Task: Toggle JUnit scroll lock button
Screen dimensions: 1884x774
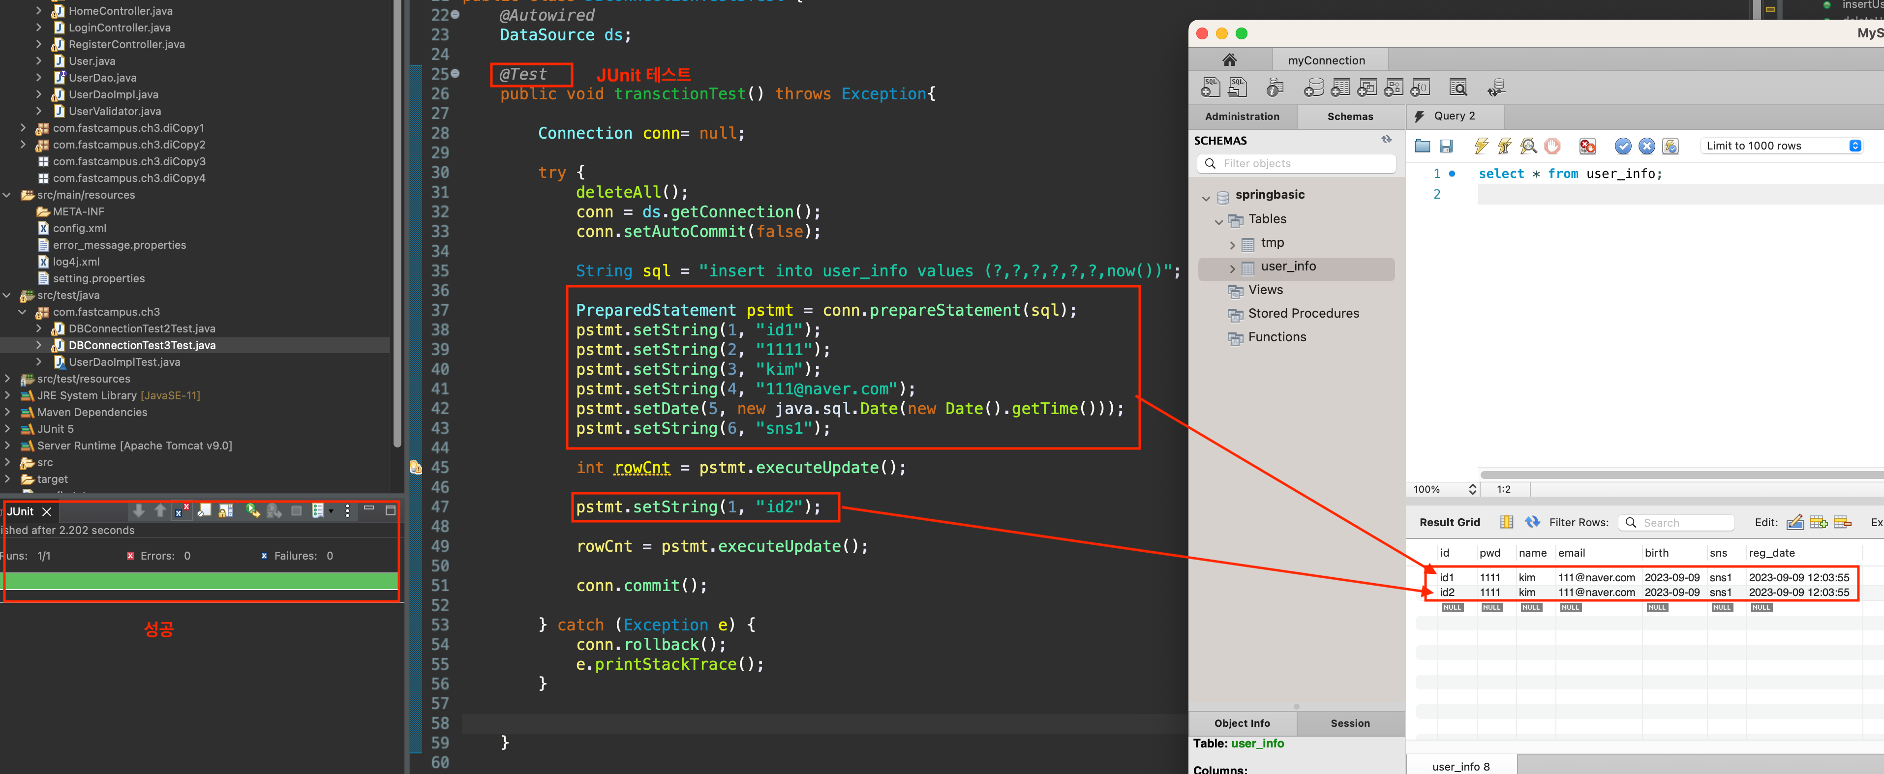Action: [x=225, y=511]
